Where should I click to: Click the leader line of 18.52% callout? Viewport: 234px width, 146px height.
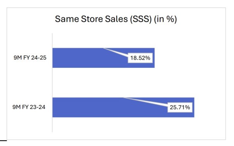coord(116,53)
